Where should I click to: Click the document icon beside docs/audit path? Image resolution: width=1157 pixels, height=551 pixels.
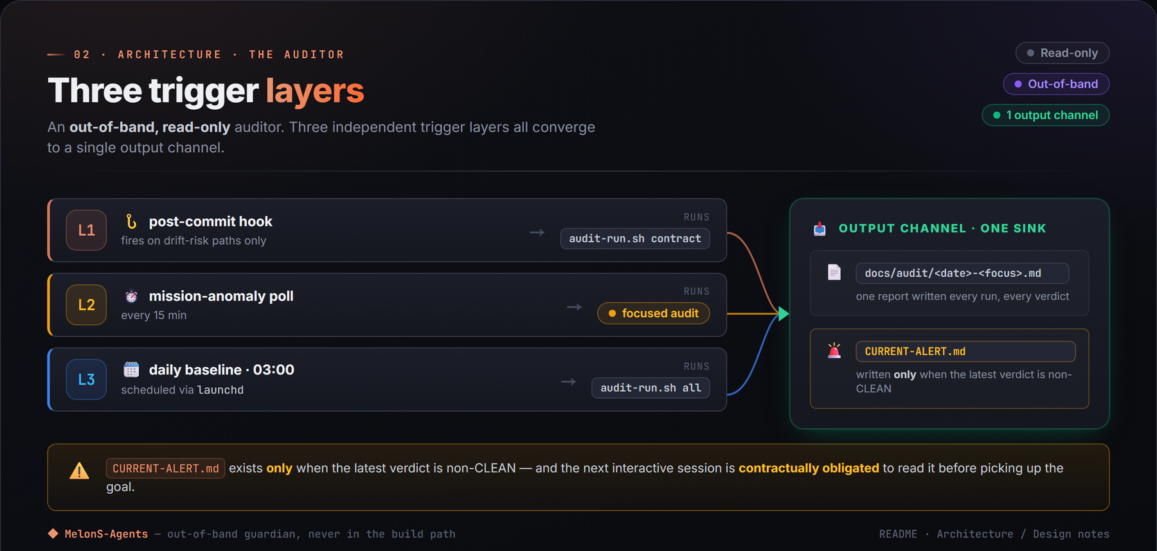[834, 272]
